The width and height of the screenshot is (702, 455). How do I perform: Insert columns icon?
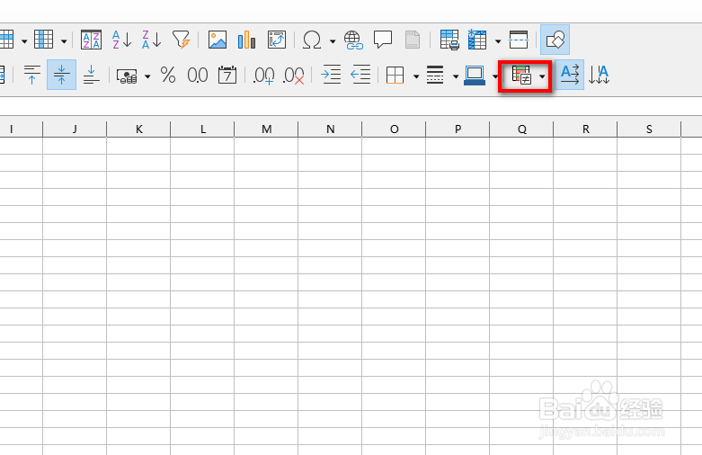tap(43, 40)
